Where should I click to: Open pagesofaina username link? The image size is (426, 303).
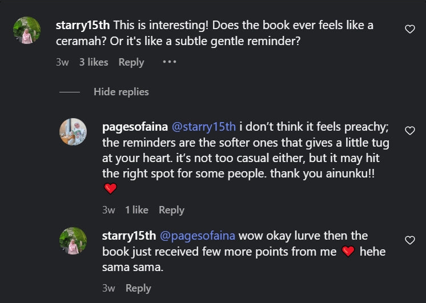pyautogui.click(x=134, y=126)
